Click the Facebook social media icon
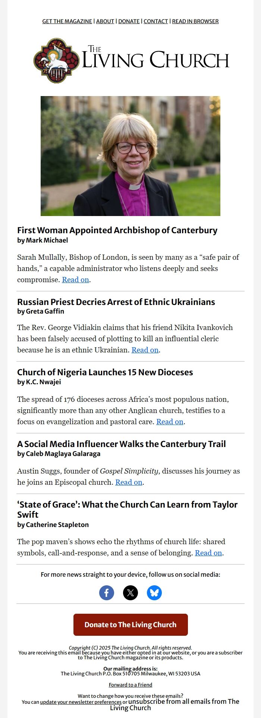Image resolution: width=261 pixels, height=718 pixels. [107, 593]
